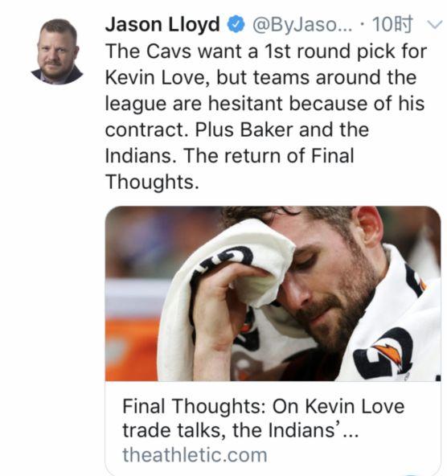The image size is (447, 476).
Task: Click the tweet line 'contract. Plus Baker and the'
Action: (237, 129)
